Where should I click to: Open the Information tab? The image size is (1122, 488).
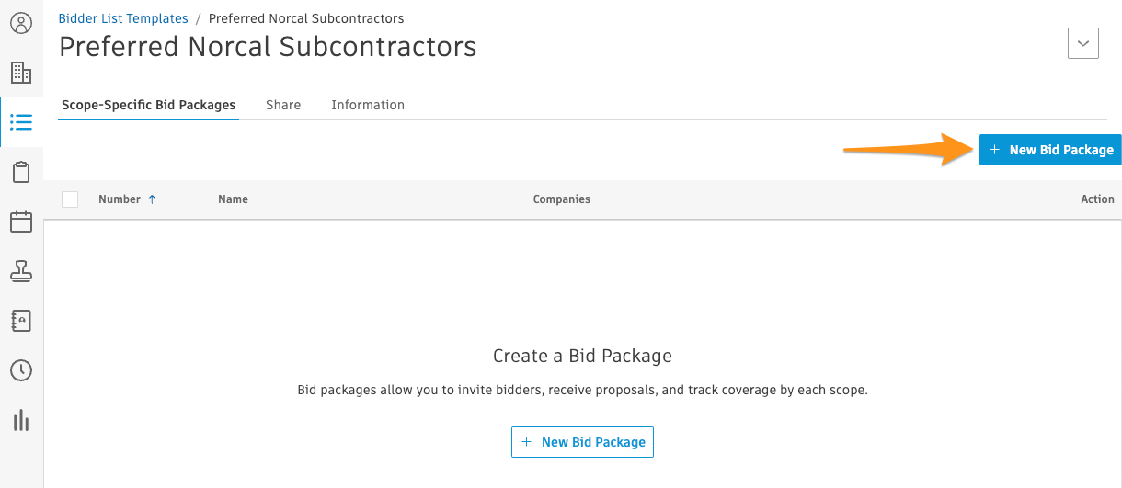[x=368, y=105]
